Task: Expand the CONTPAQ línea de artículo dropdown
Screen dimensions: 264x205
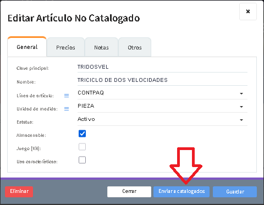Action: [x=162, y=93]
